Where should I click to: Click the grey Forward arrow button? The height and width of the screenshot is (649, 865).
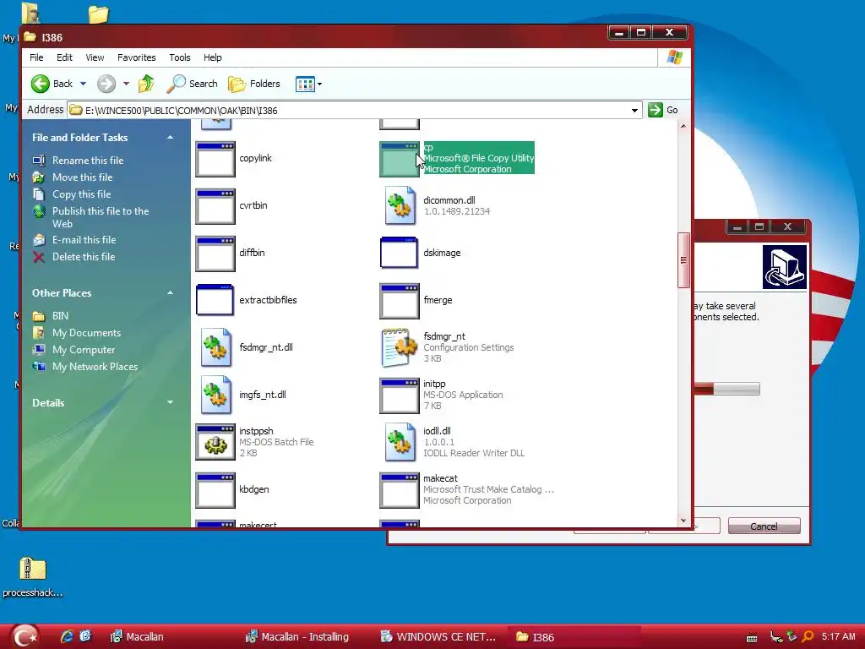[x=106, y=84]
